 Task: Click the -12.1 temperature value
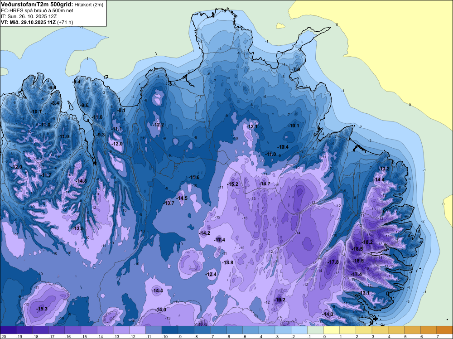(252, 126)
